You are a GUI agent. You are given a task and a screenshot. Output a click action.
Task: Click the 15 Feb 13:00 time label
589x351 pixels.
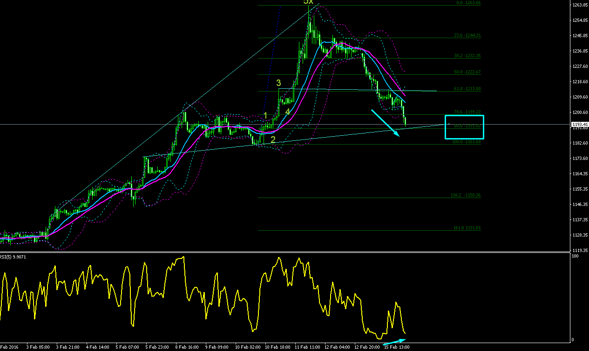[396, 347]
